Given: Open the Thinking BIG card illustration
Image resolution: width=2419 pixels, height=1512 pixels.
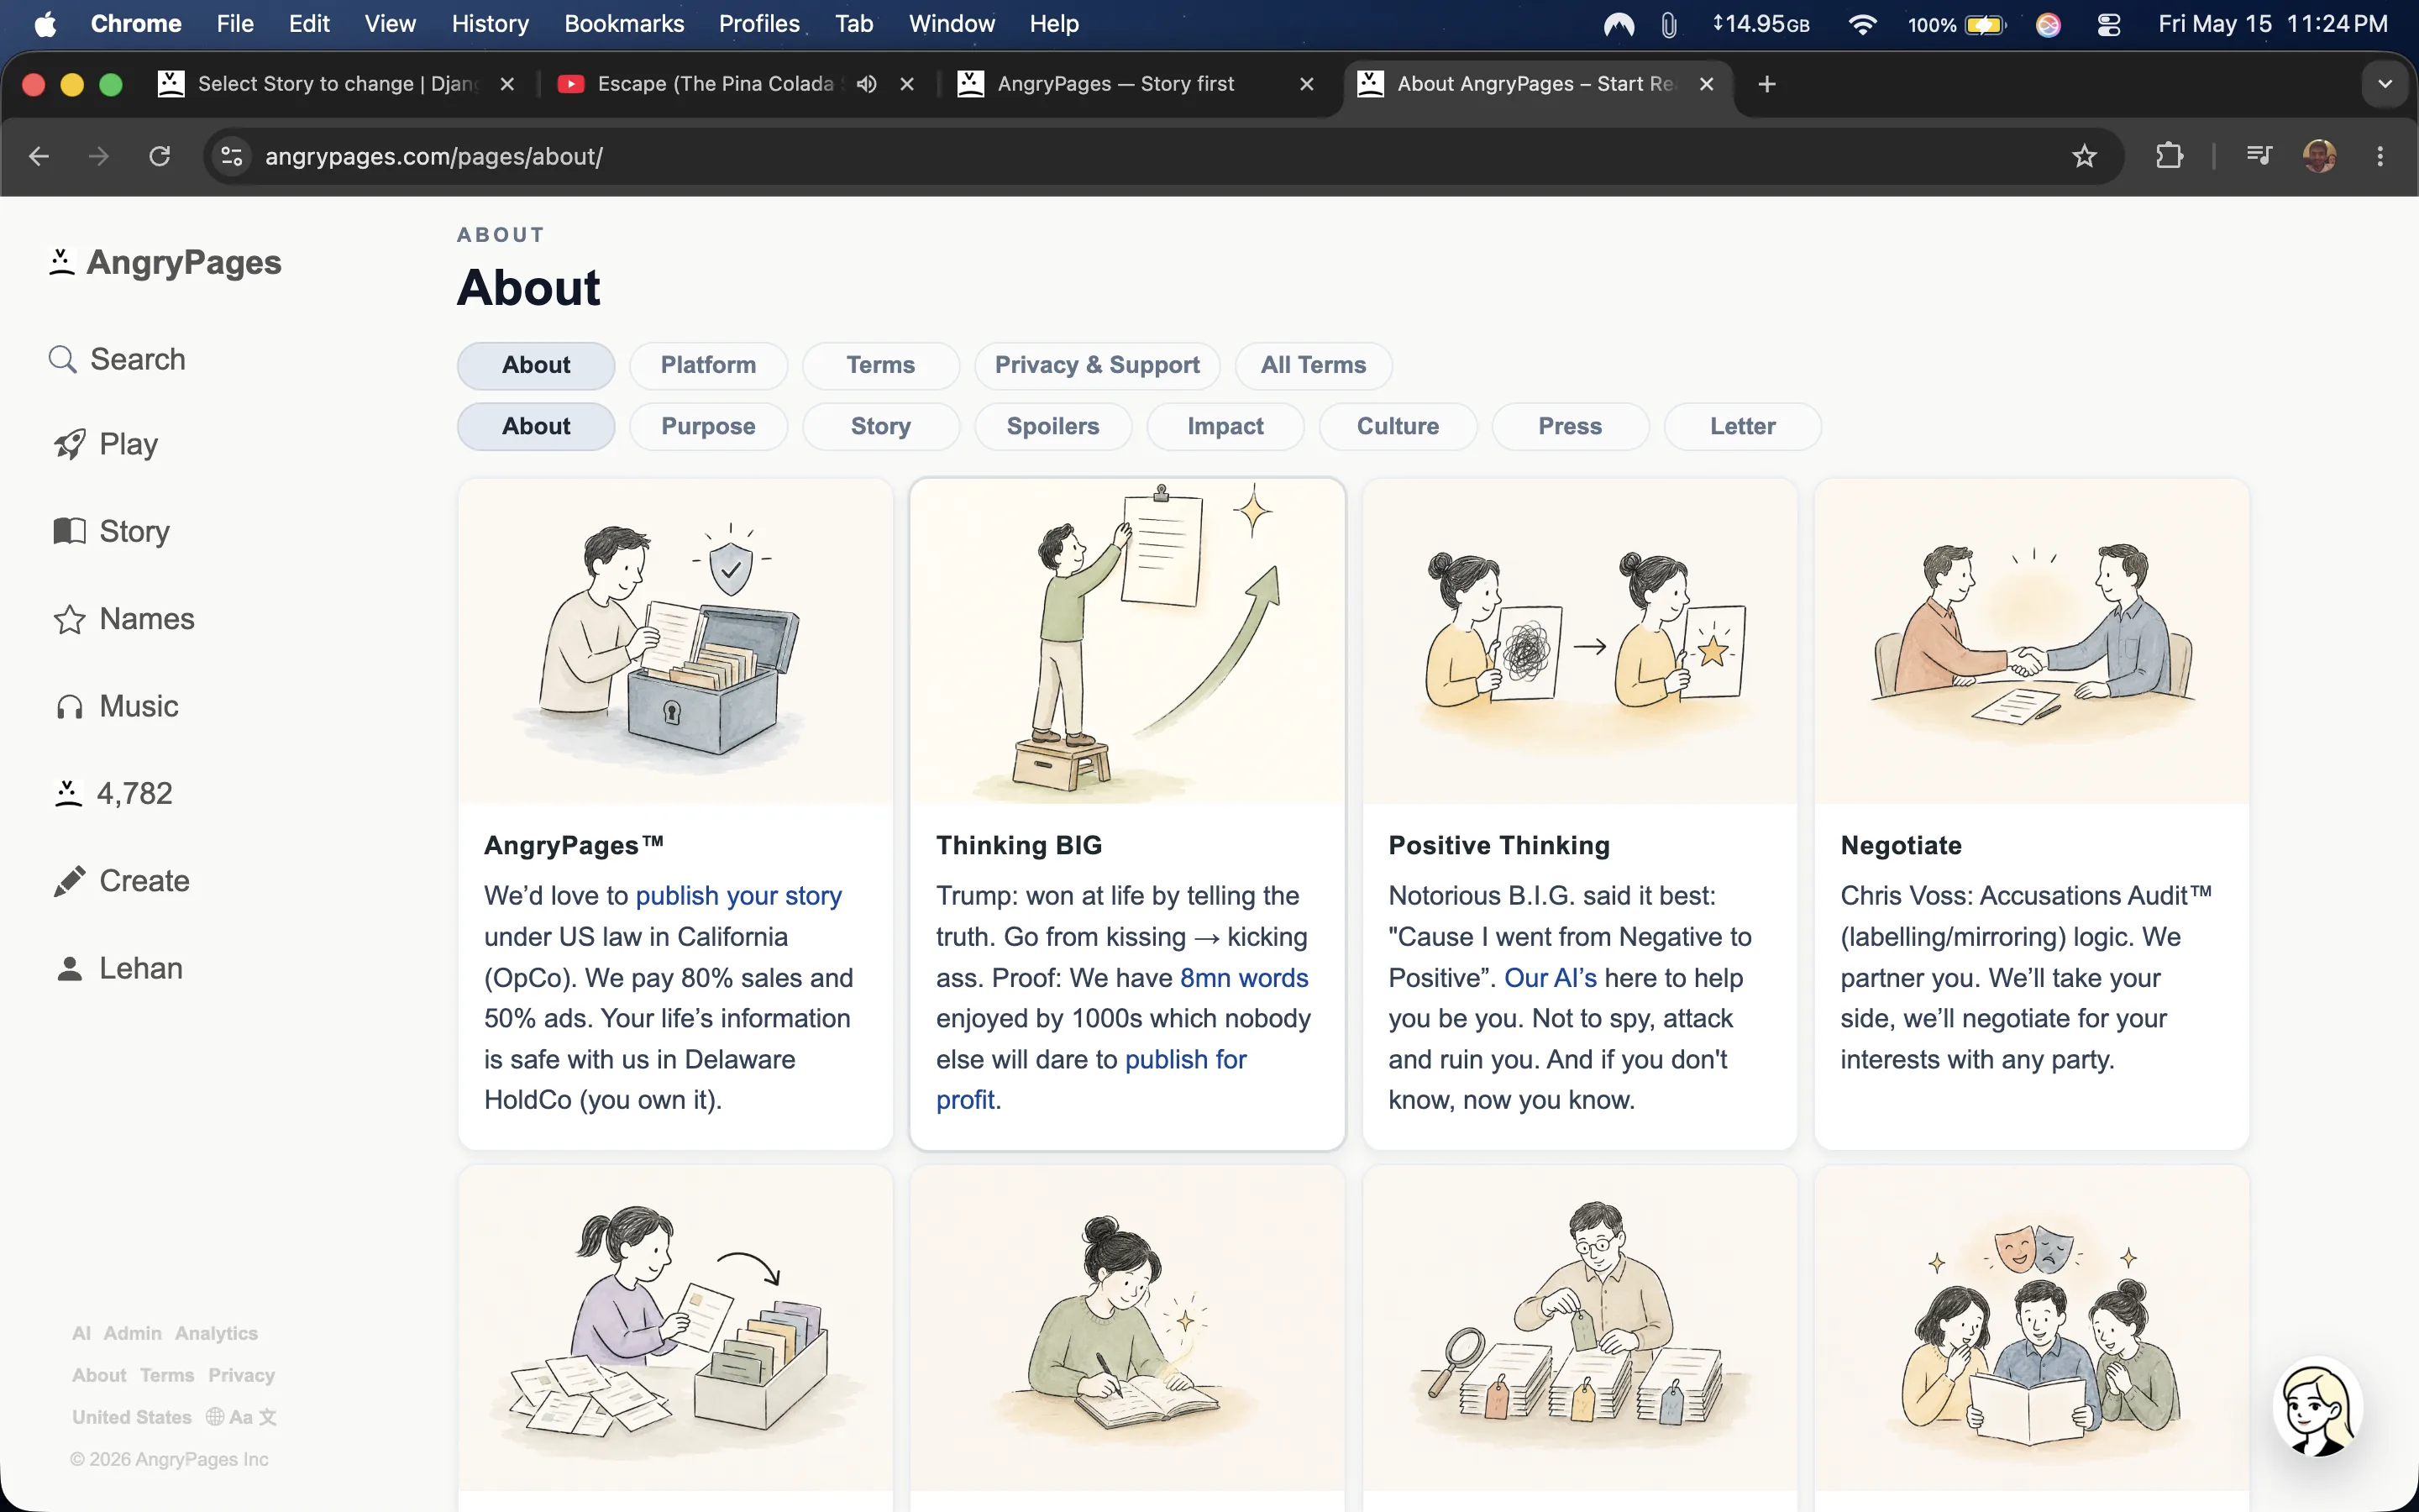Looking at the screenshot, I should click(x=1127, y=641).
